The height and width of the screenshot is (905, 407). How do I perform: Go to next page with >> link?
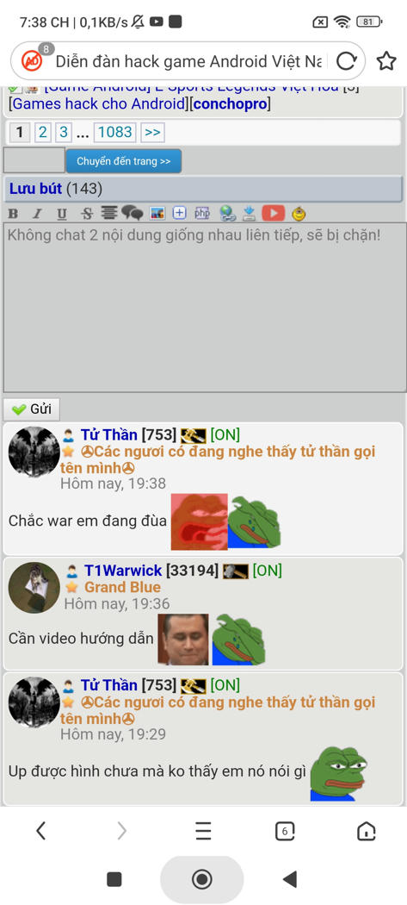(x=153, y=133)
